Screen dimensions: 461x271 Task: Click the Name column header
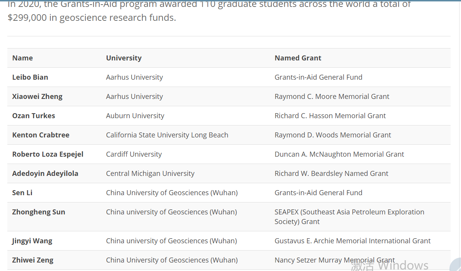tap(22, 58)
